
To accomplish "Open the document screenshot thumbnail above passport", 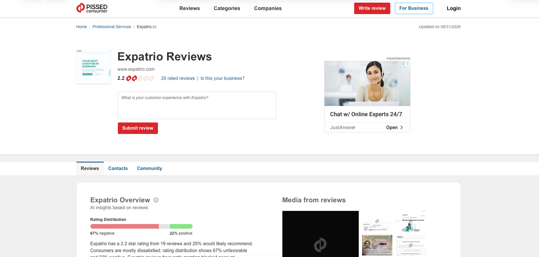I will pyautogui.click(x=377, y=225).
